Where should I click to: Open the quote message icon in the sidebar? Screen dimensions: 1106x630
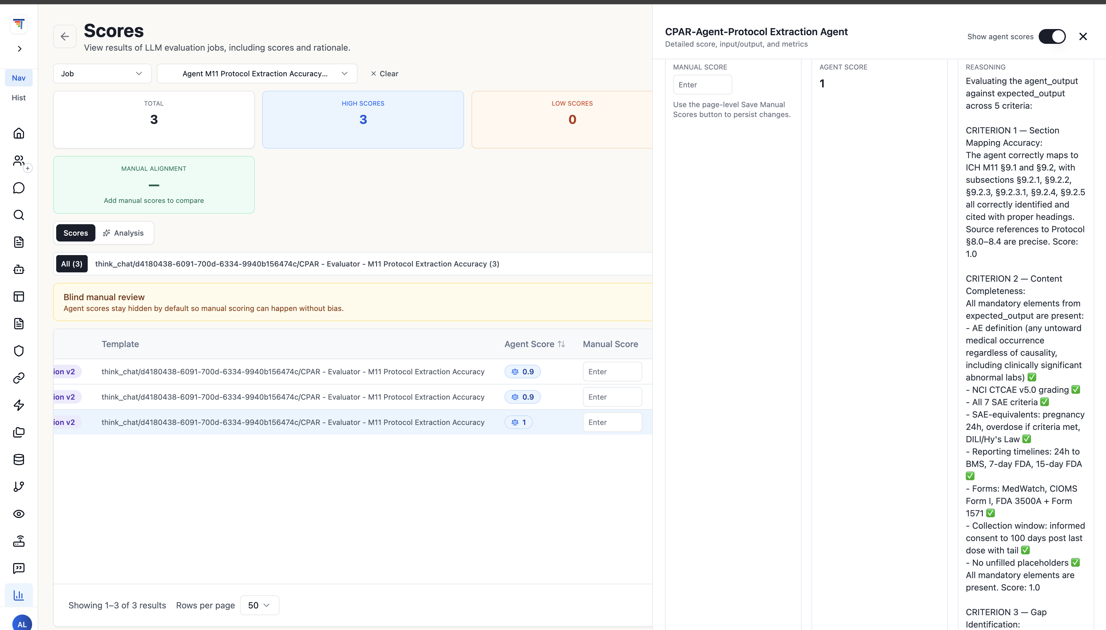point(19,568)
